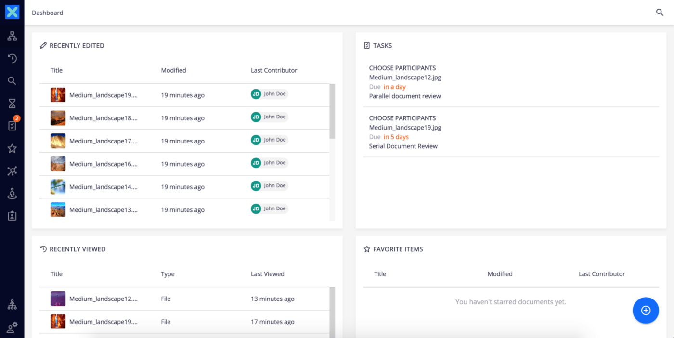This screenshot has width=674, height=338.
Task: Open the administration hierarchy icon
Action: click(12, 304)
